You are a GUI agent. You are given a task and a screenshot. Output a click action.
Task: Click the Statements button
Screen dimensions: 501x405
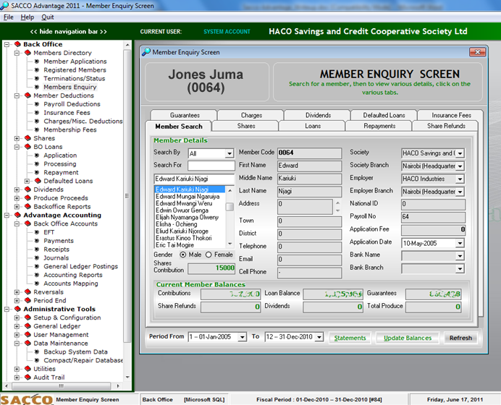(x=350, y=338)
